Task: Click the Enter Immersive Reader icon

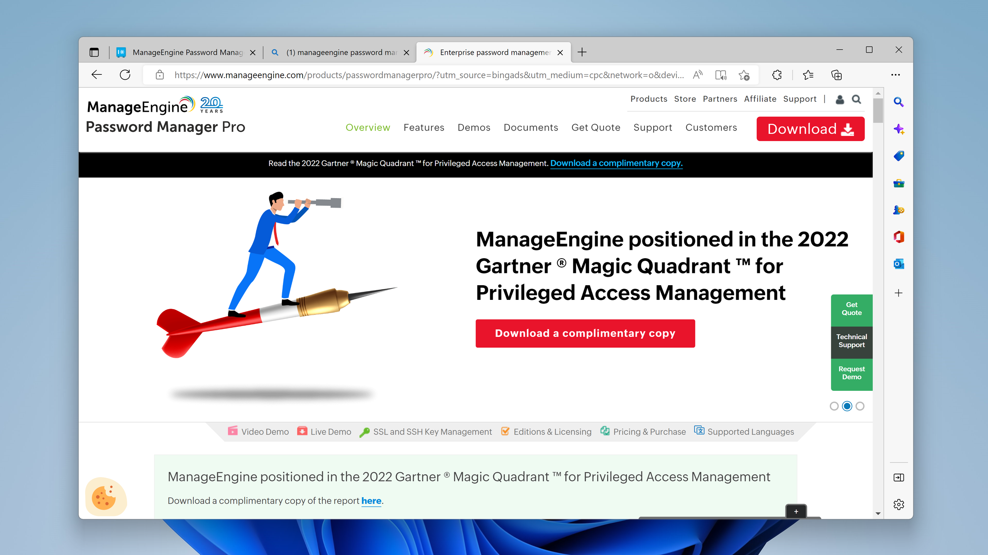Action: [x=721, y=75]
